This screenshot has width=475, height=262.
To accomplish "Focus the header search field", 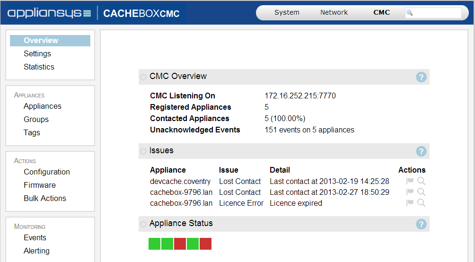I will pos(433,13).
